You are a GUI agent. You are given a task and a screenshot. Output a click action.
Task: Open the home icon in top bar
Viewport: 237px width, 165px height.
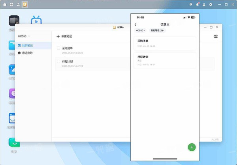coord(5,4)
